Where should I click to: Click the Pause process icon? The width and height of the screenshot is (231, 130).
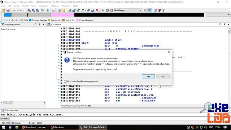tap(107, 10)
